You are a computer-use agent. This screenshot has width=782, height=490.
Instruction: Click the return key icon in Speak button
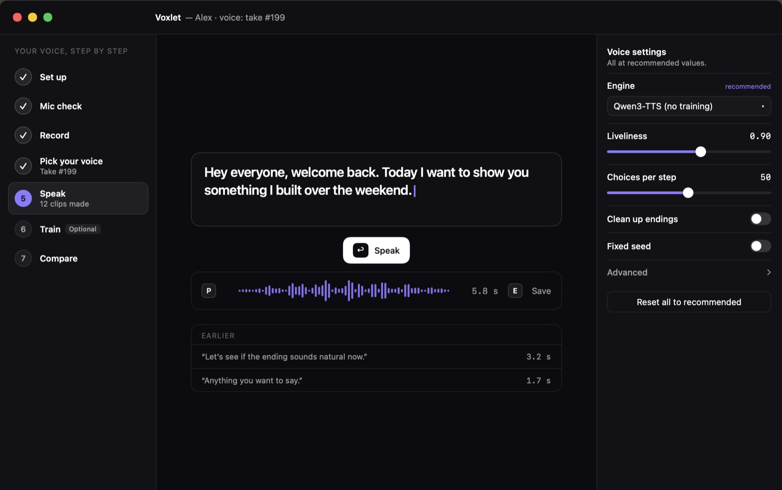[x=361, y=250]
